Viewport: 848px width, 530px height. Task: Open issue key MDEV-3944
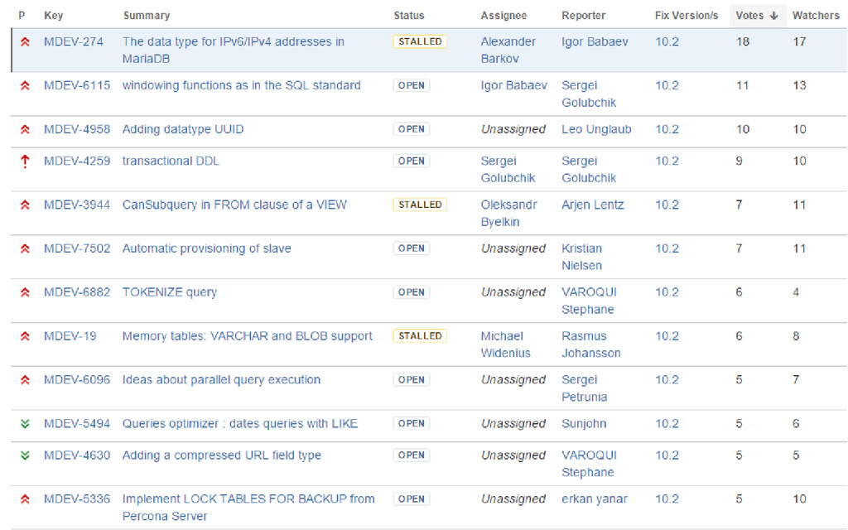pyautogui.click(x=77, y=205)
